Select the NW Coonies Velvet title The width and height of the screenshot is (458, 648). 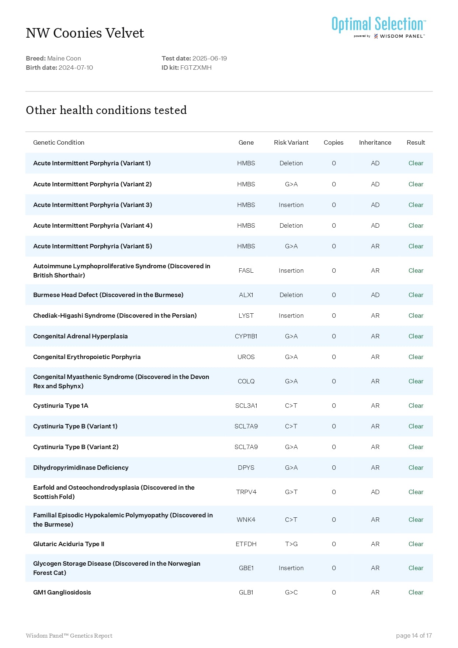85,33
